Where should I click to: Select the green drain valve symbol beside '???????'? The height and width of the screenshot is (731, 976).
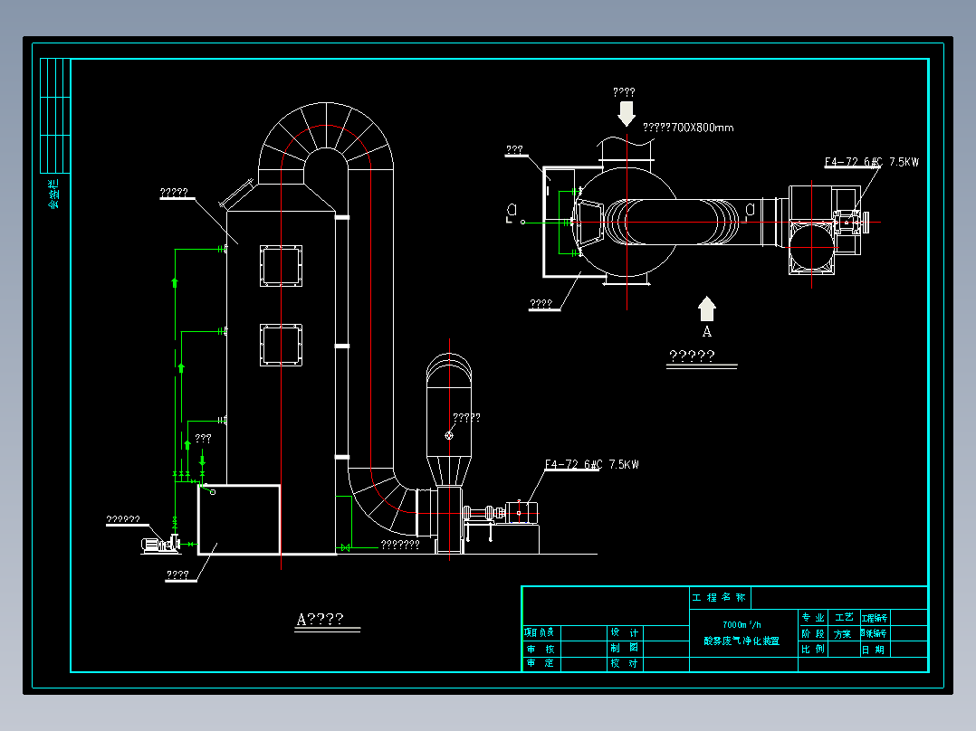point(345,547)
